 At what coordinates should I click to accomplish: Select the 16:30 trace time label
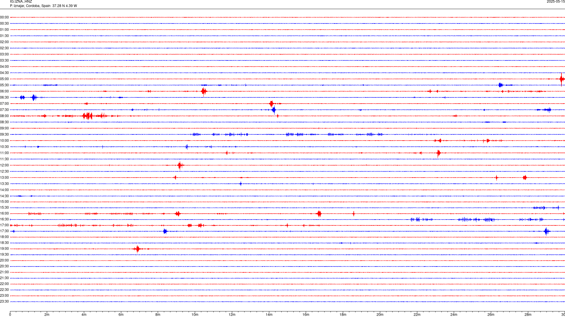4,219
